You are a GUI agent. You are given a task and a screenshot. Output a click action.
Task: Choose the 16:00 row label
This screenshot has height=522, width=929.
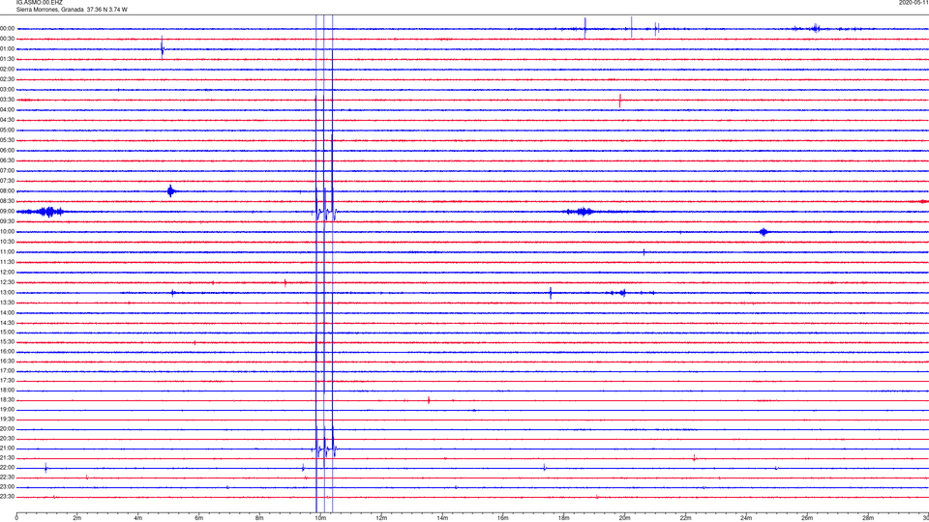tap(7, 351)
